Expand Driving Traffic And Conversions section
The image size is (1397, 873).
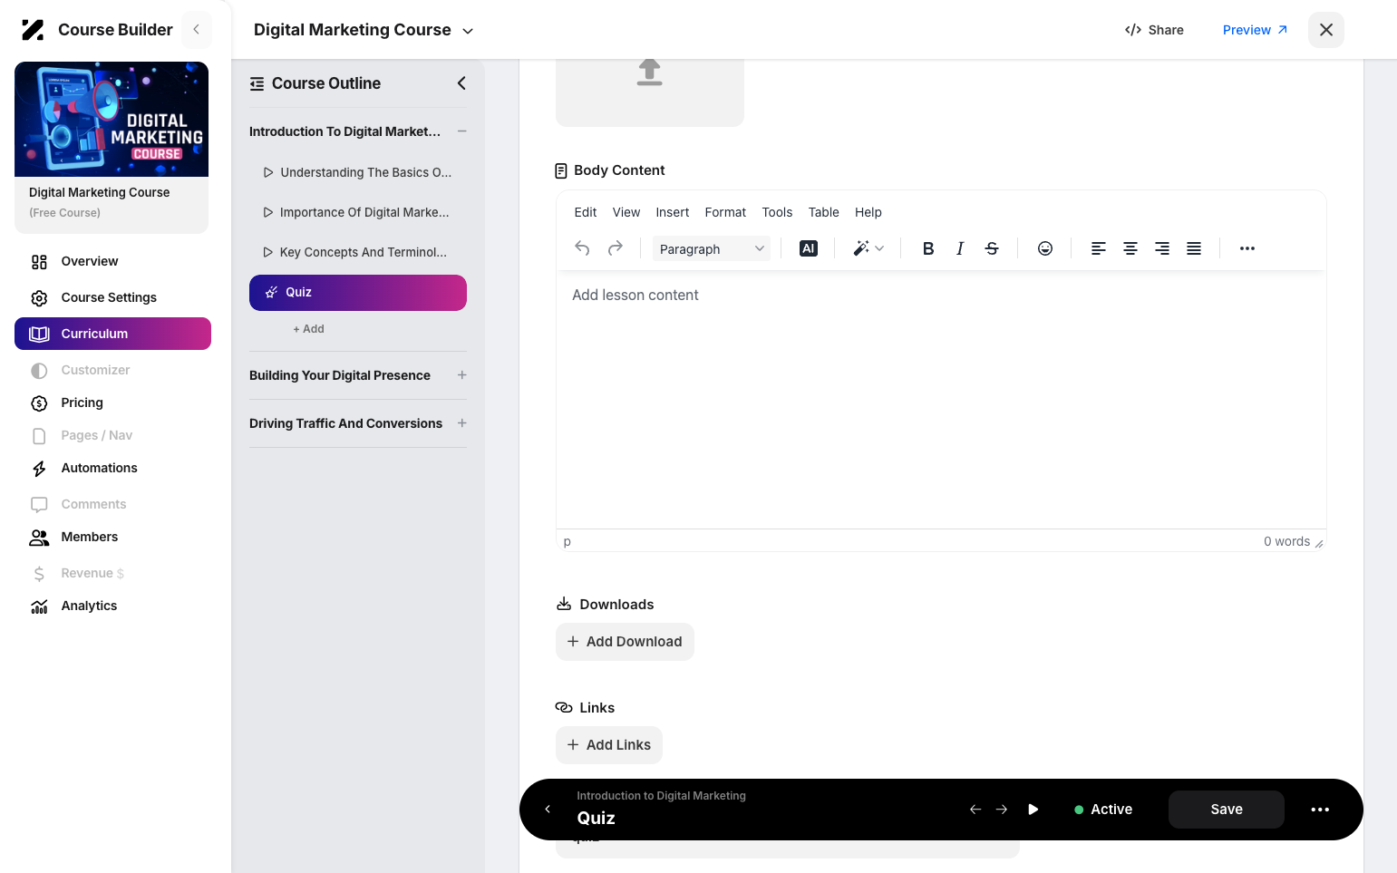[462, 423]
